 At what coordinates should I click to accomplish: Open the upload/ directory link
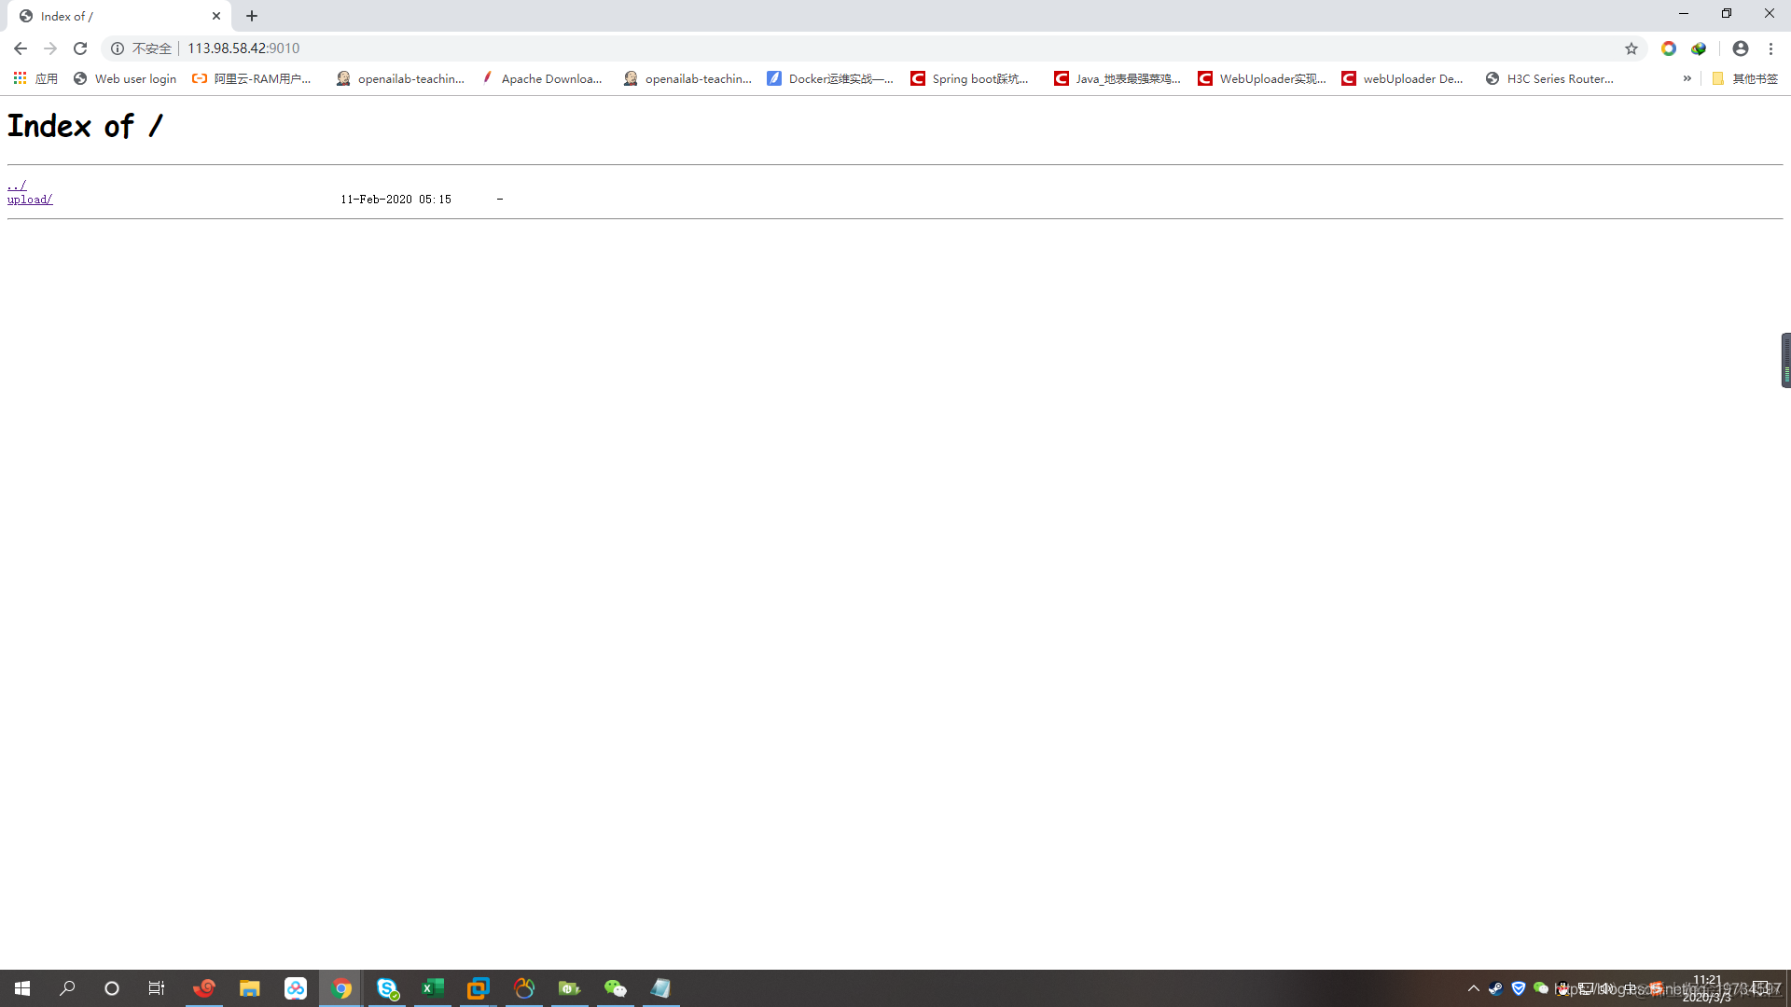[30, 200]
